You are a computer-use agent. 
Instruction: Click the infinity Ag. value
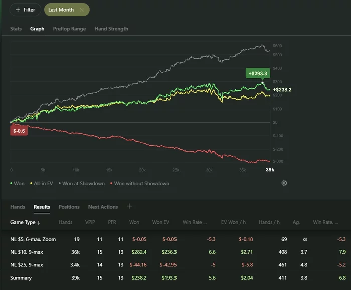pyautogui.click(x=305, y=240)
